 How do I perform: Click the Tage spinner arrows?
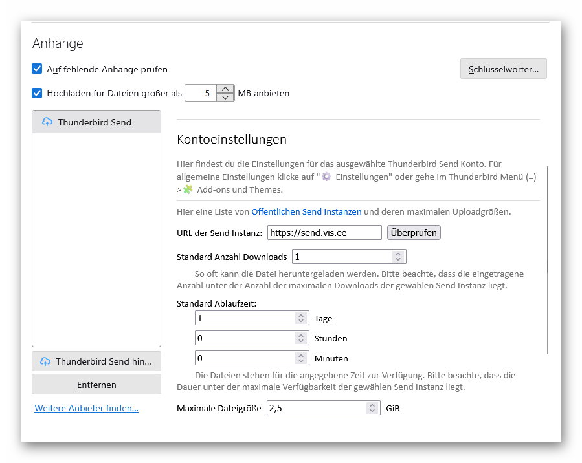[301, 318]
